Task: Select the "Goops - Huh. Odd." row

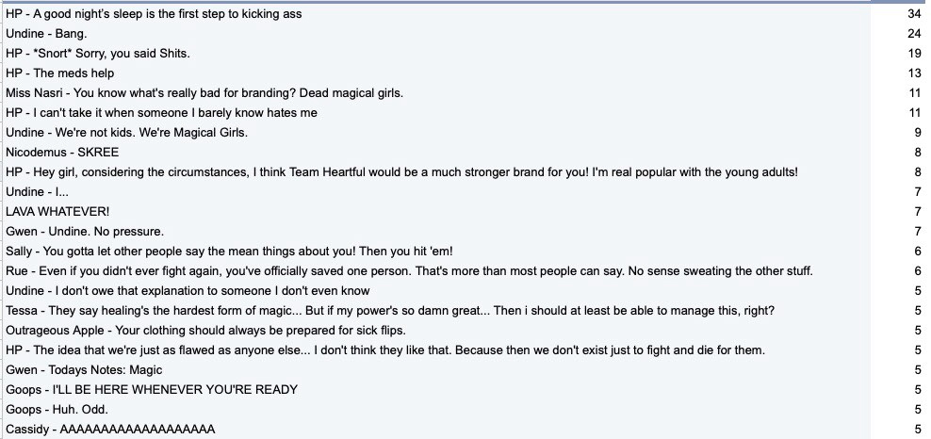Action: click(x=57, y=410)
